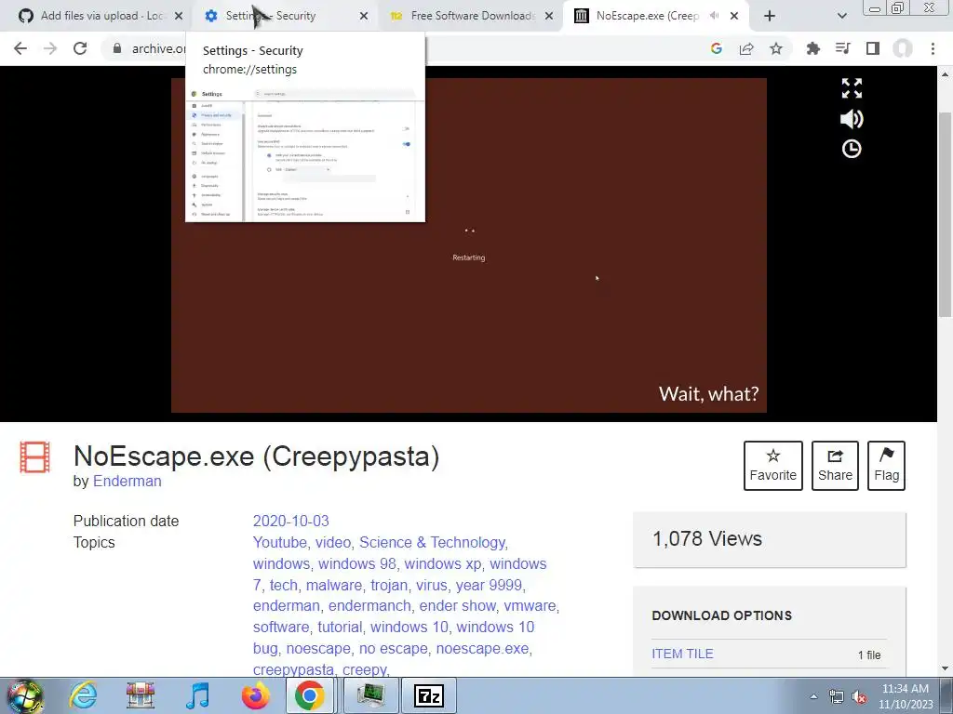Reload the current page
The image size is (953, 714).
80,48
